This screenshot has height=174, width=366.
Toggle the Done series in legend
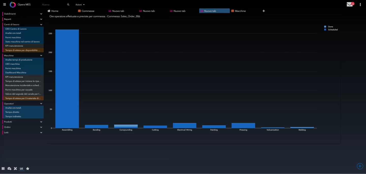(330, 27)
